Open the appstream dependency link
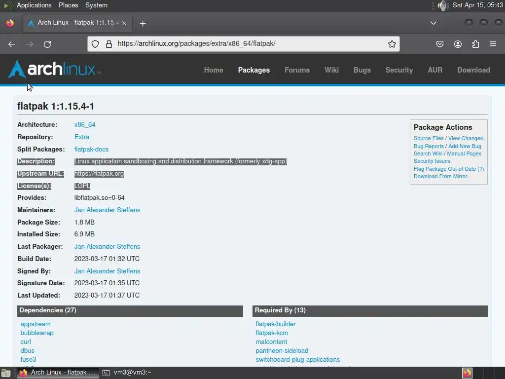 pos(36,324)
